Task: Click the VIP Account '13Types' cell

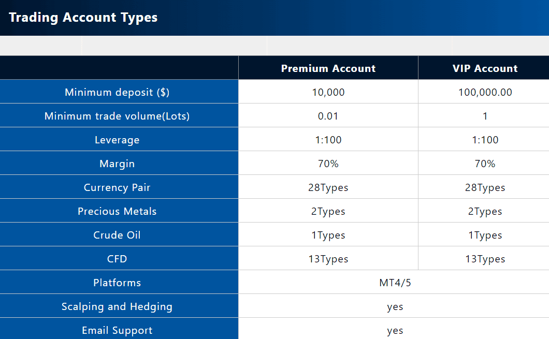Action: (485, 259)
